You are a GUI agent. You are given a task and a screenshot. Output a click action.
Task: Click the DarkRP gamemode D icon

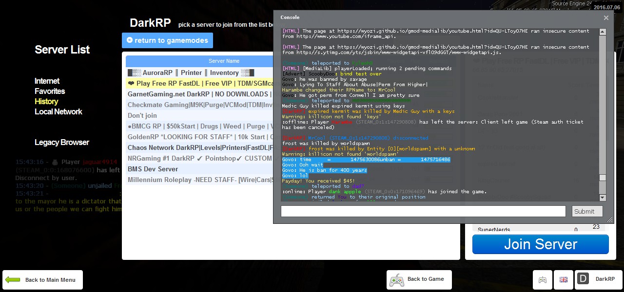coord(583,279)
